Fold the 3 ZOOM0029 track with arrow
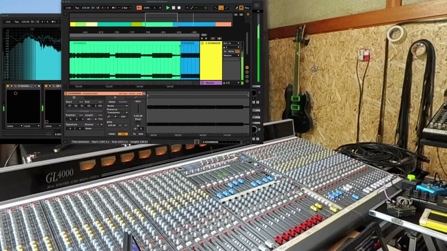447x251 pixels. click(203, 43)
